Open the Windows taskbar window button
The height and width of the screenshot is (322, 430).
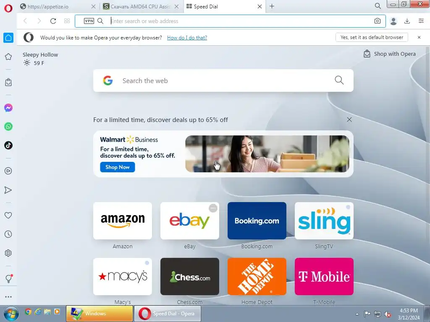[x=99, y=314]
